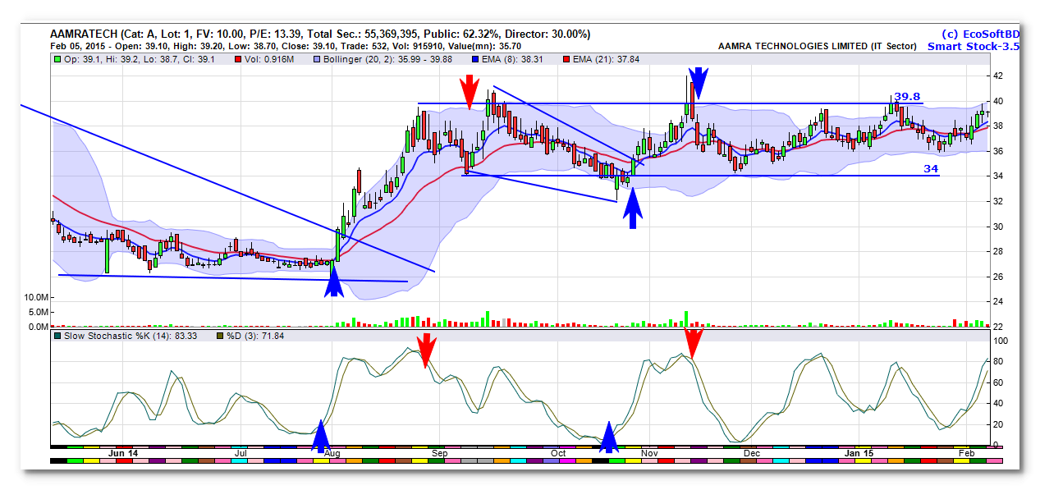The width and height of the screenshot is (1040, 490).
Task: Click the Slow Stochastic %K legend box
Action: click(x=57, y=337)
